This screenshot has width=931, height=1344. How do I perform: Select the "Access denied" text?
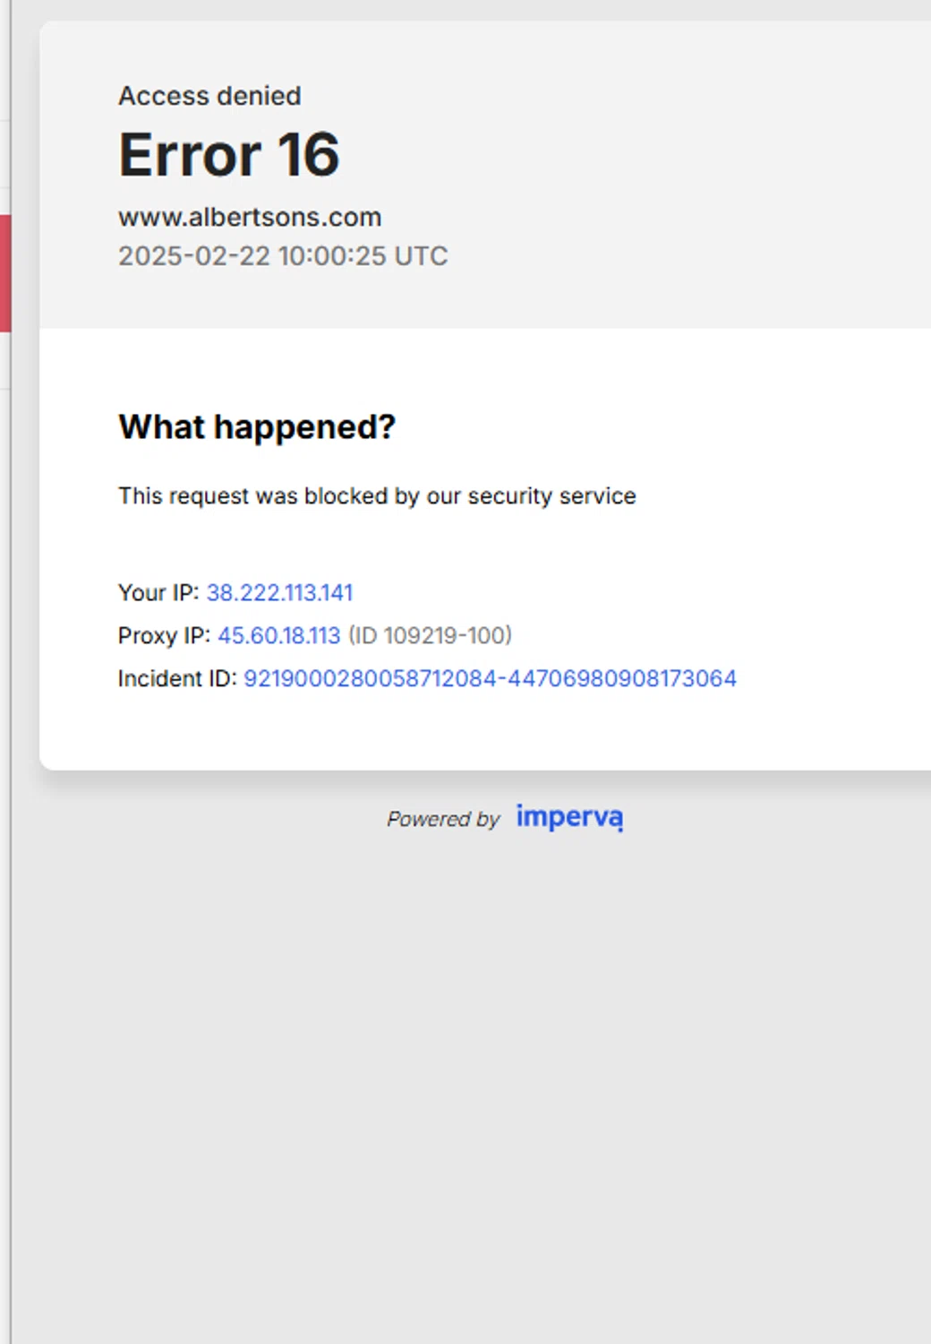pyautogui.click(x=209, y=96)
